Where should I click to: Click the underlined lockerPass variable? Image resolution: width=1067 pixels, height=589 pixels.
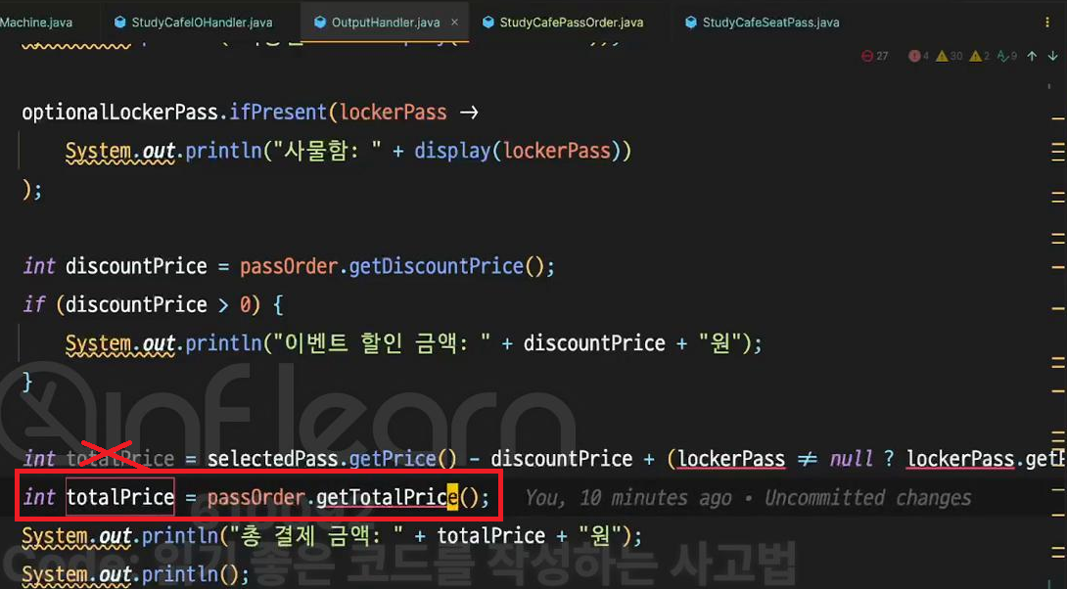pyautogui.click(x=731, y=459)
